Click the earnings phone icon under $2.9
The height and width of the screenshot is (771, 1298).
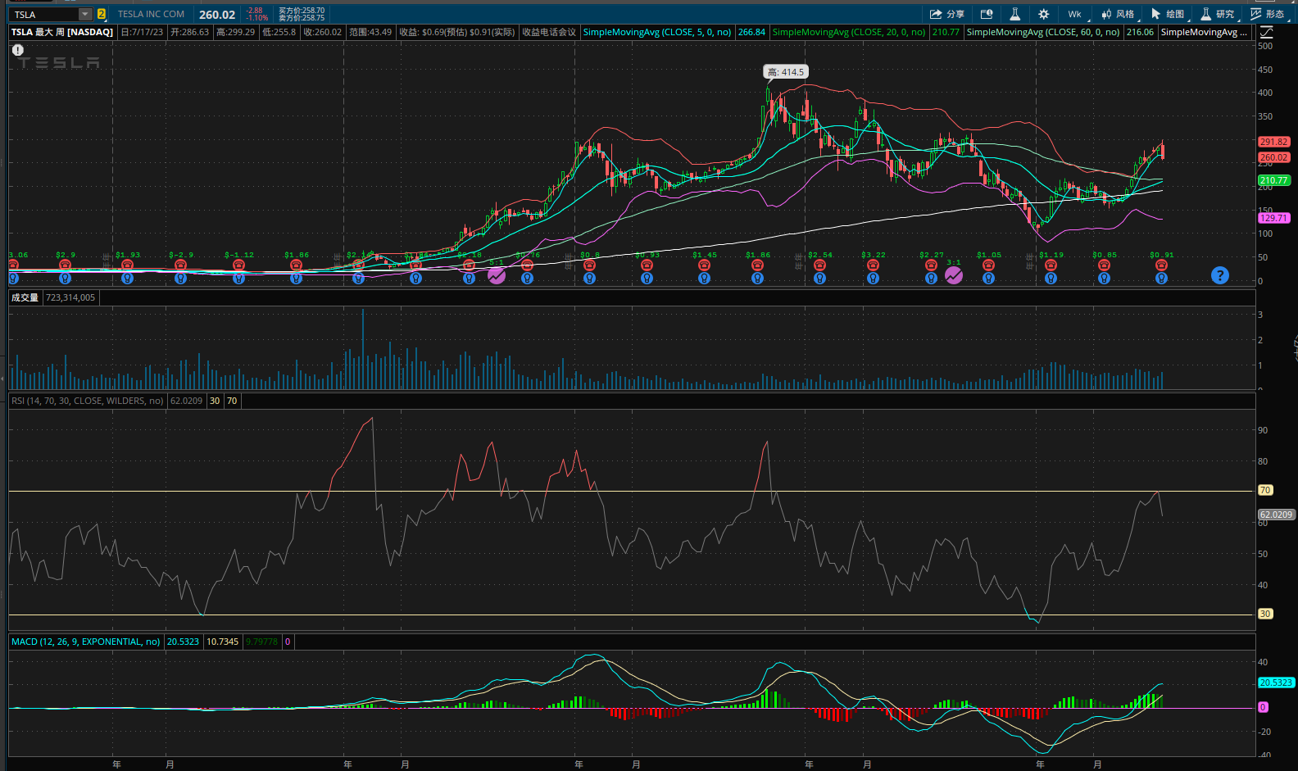click(x=65, y=265)
